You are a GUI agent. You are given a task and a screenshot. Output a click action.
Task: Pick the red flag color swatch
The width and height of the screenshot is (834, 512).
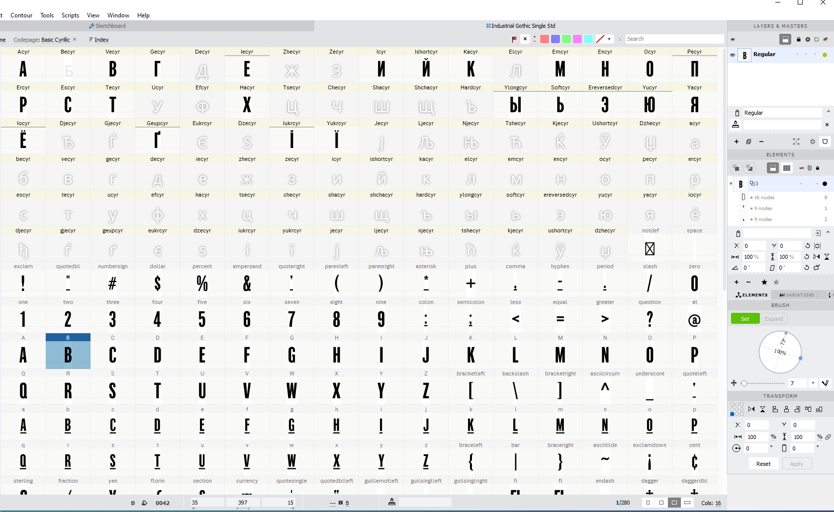545,39
